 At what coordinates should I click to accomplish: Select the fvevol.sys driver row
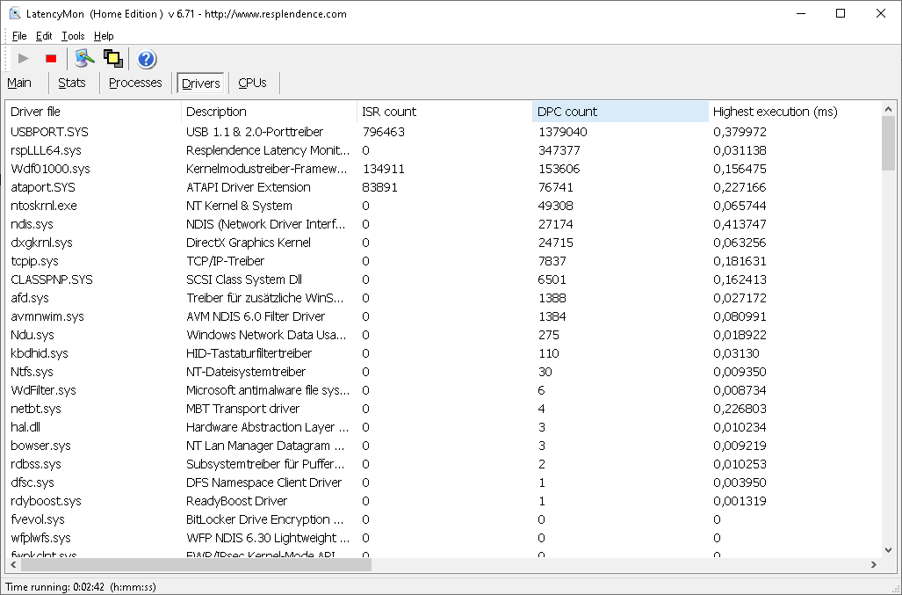tap(443, 519)
